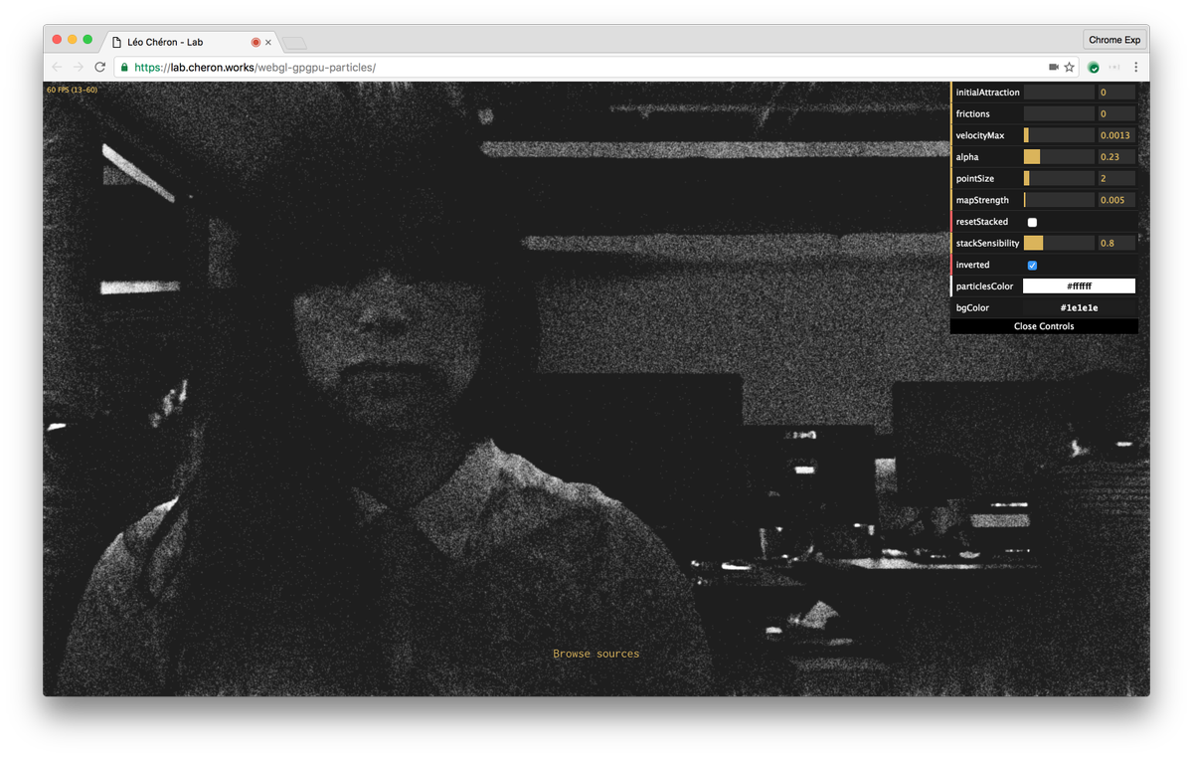
Task: Open camera permission icon in address bar
Action: [x=1054, y=67]
